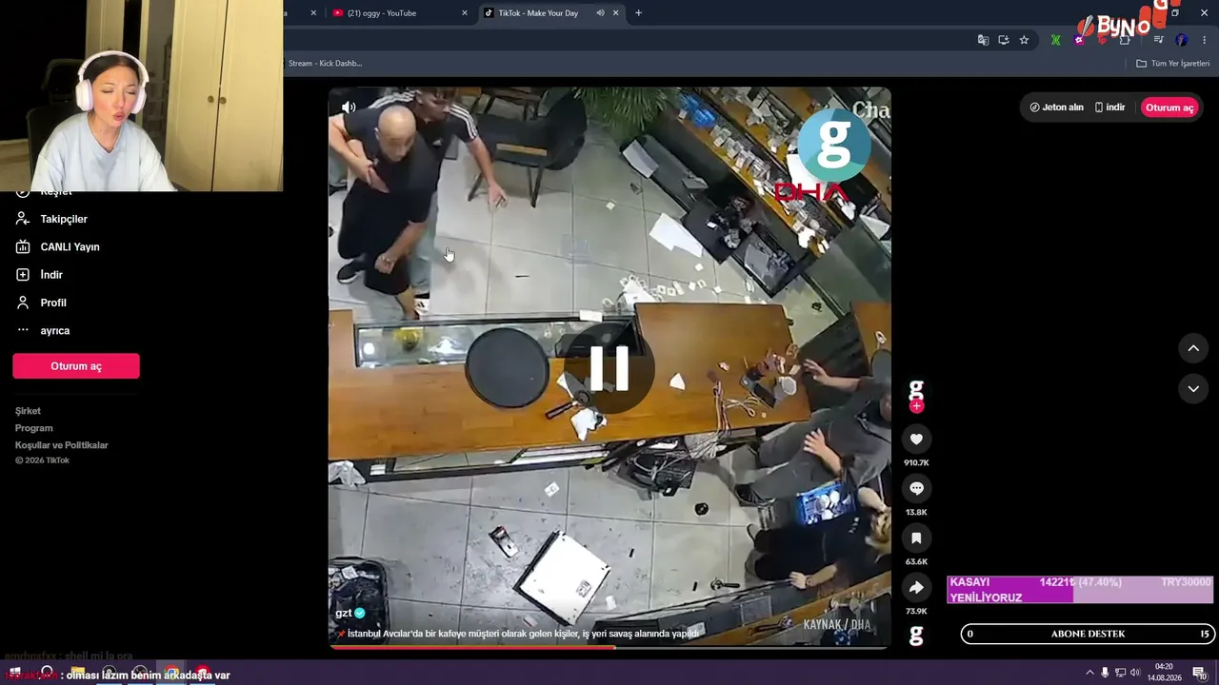Go to the previous video arrow
The image size is (1219, 685).
pos(1193,348)
